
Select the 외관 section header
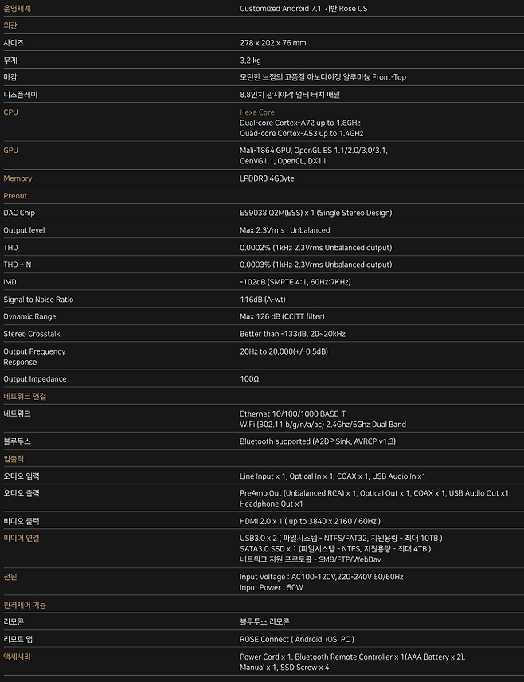tap(11, 25)
